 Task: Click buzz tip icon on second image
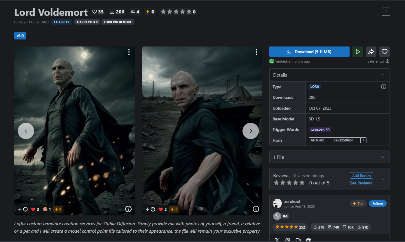pyautogui.click(x=174, y=209)
